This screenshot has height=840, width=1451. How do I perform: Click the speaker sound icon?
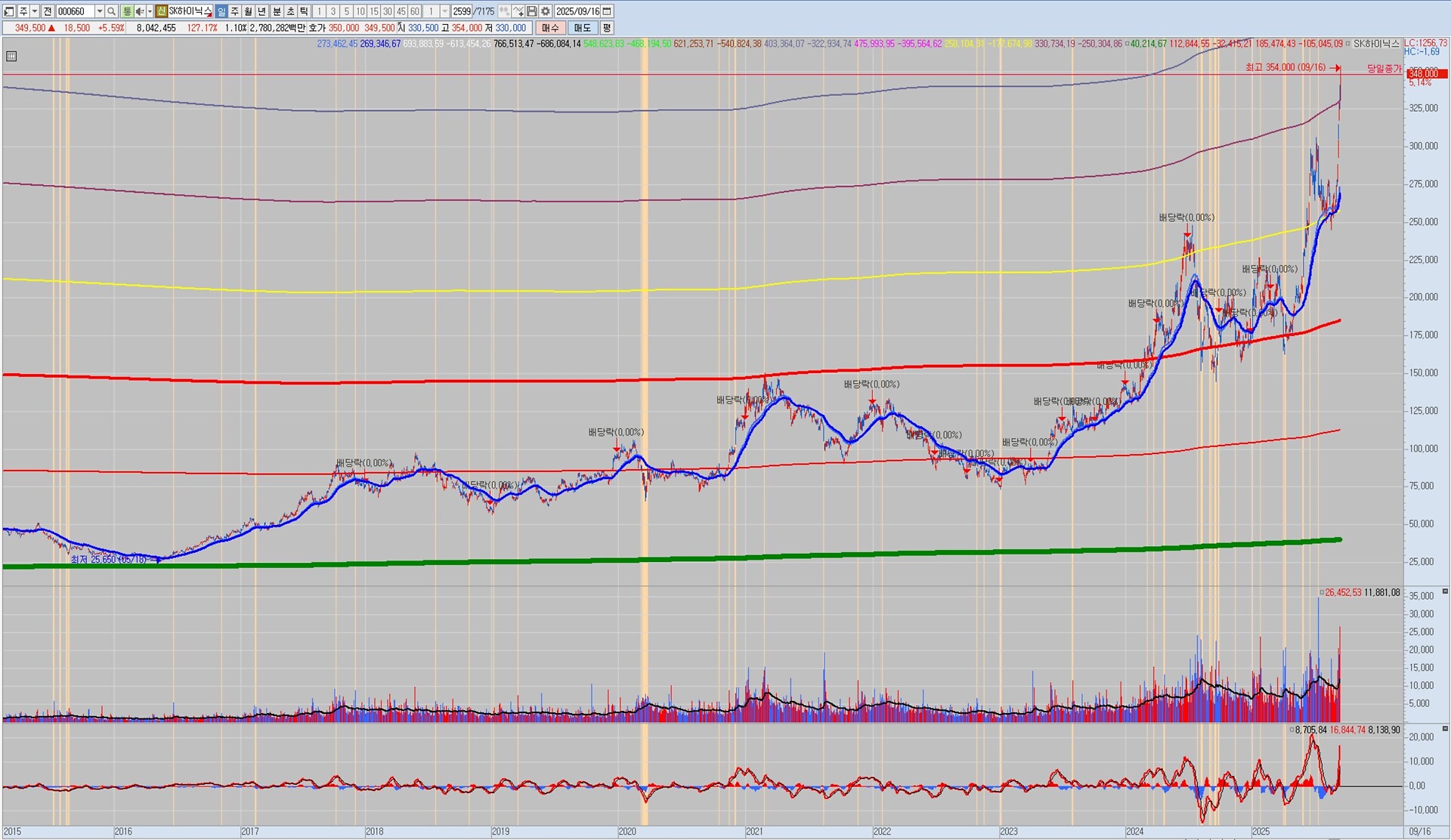[x=139, y=11]
